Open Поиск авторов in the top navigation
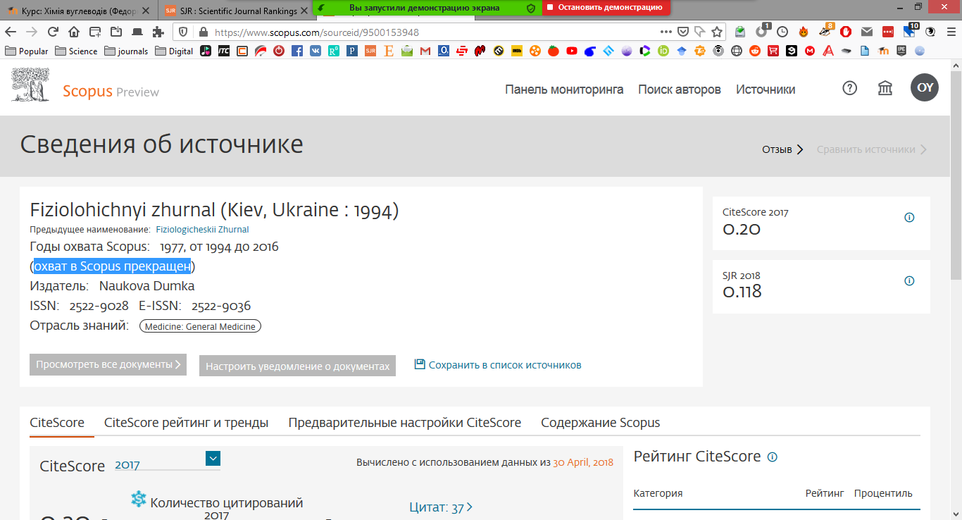 [x=679, y=89]
